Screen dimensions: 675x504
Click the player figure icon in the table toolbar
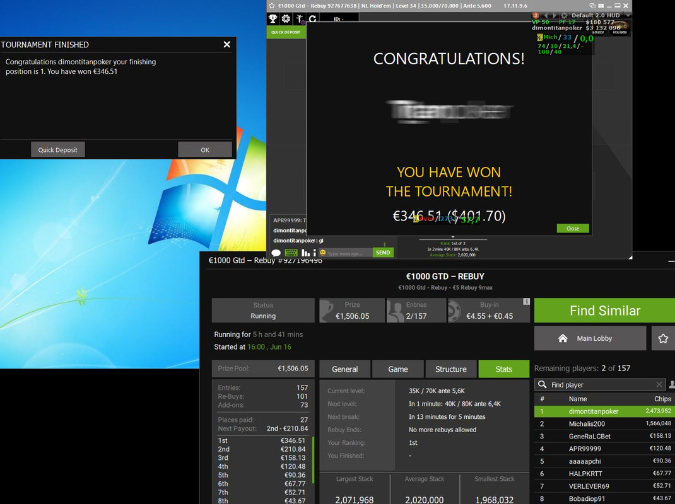click(300, 18)
